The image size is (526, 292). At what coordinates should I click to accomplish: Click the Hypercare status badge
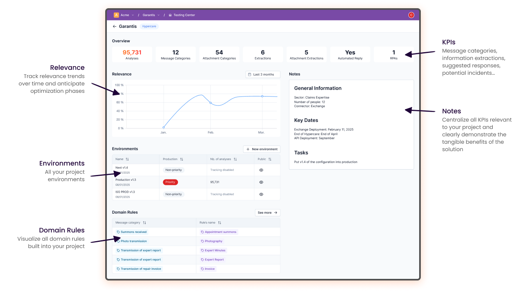pos(149,26)
